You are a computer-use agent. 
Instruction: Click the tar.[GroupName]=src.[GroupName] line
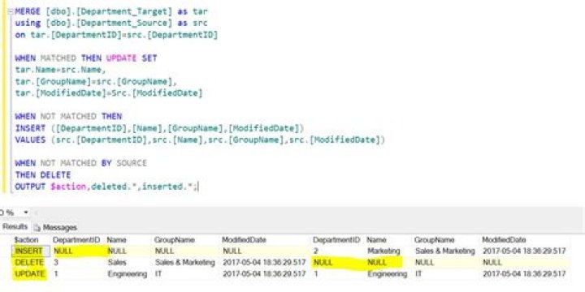pos(96,81)
